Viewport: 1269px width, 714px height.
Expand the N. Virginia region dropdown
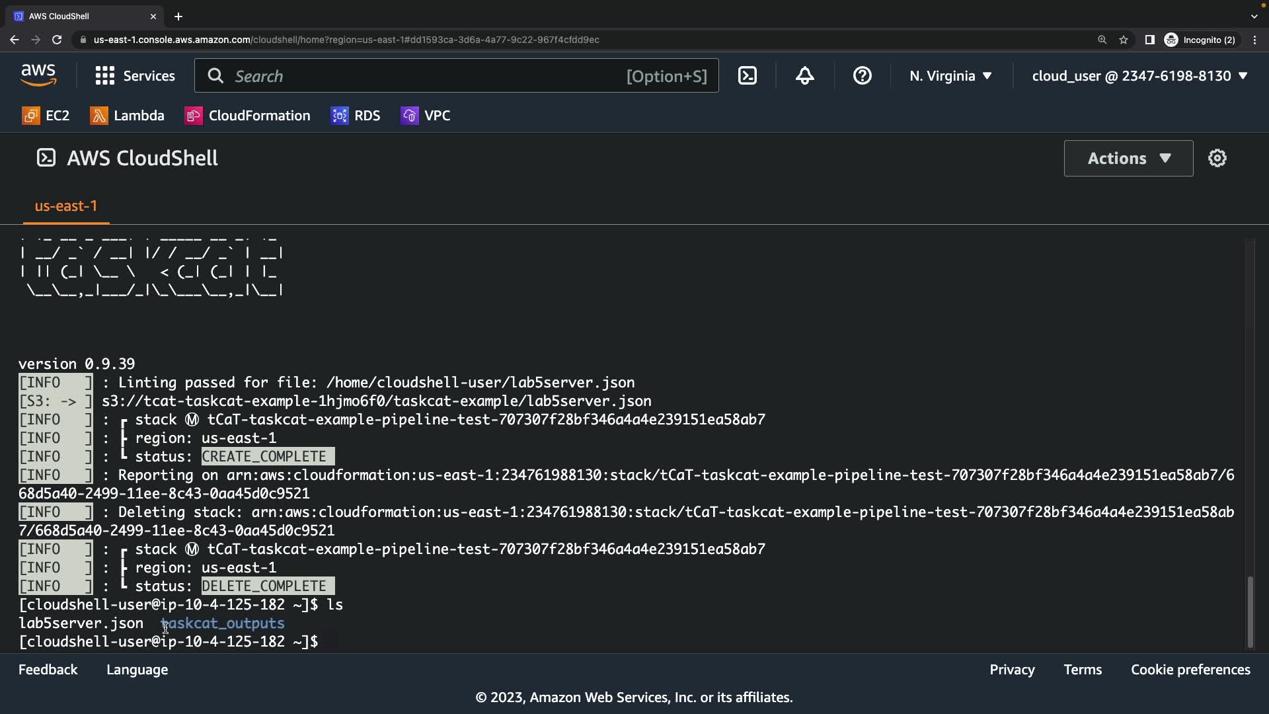pyautogui.click(x=950, y=75)
